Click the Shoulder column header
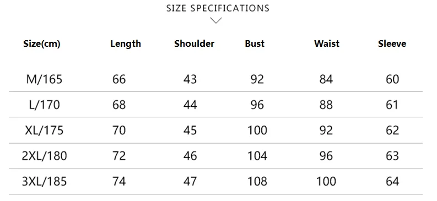 (195, 44)
